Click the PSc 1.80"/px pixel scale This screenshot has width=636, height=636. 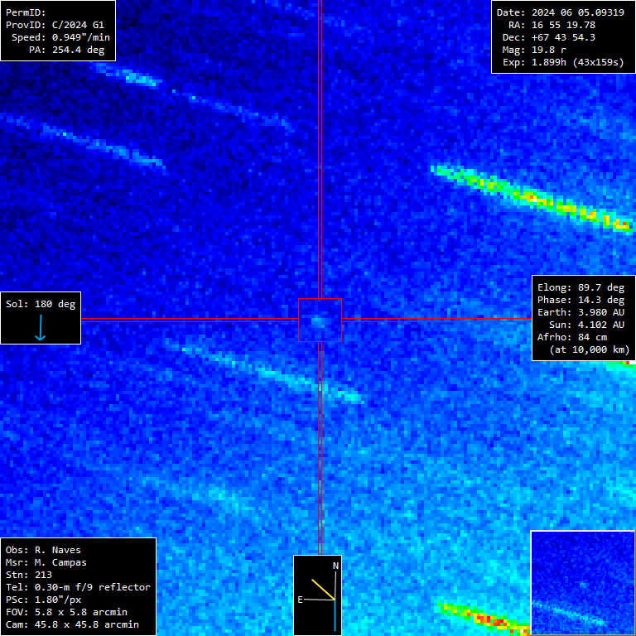pos(43,600)
